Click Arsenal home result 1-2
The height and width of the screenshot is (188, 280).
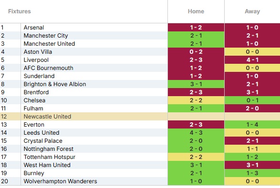pyautogui.click(x=196, y=28)
